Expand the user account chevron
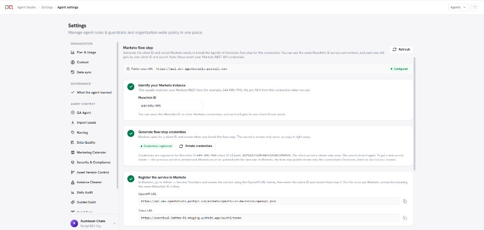Screen dimensions: 484x230 [x=114, y=223]
